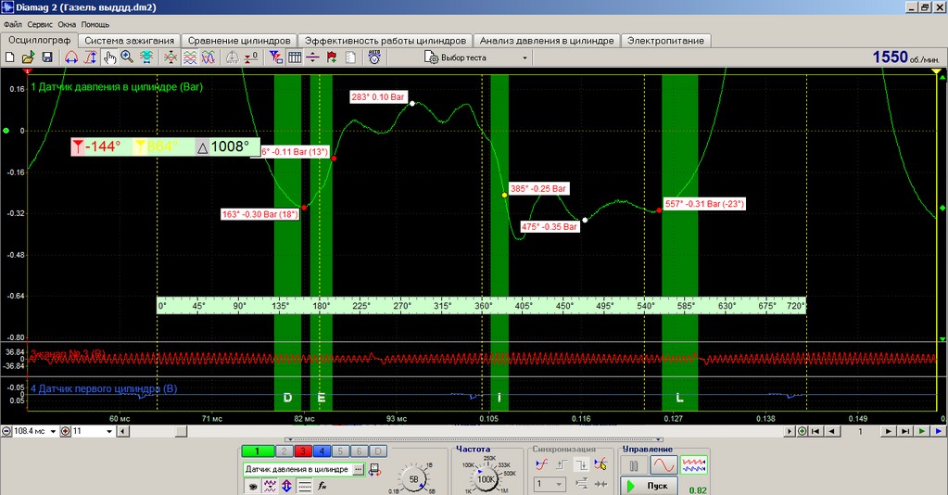Image resolution: width=948 pixels, height=495 pixels.
Task: Click the filter funnel toolbar icon
Action: [276, 57]
